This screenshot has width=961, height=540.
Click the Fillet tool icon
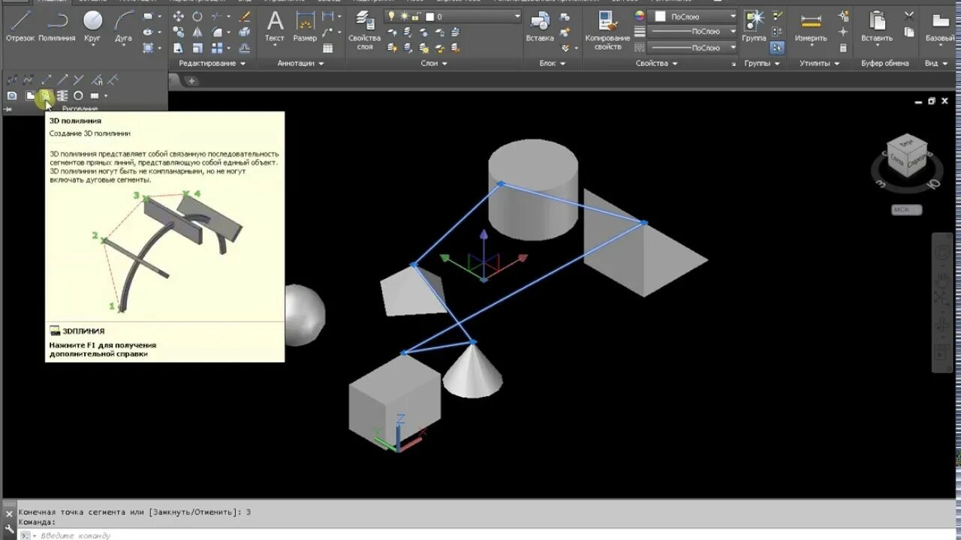click(x=218, y=31)
